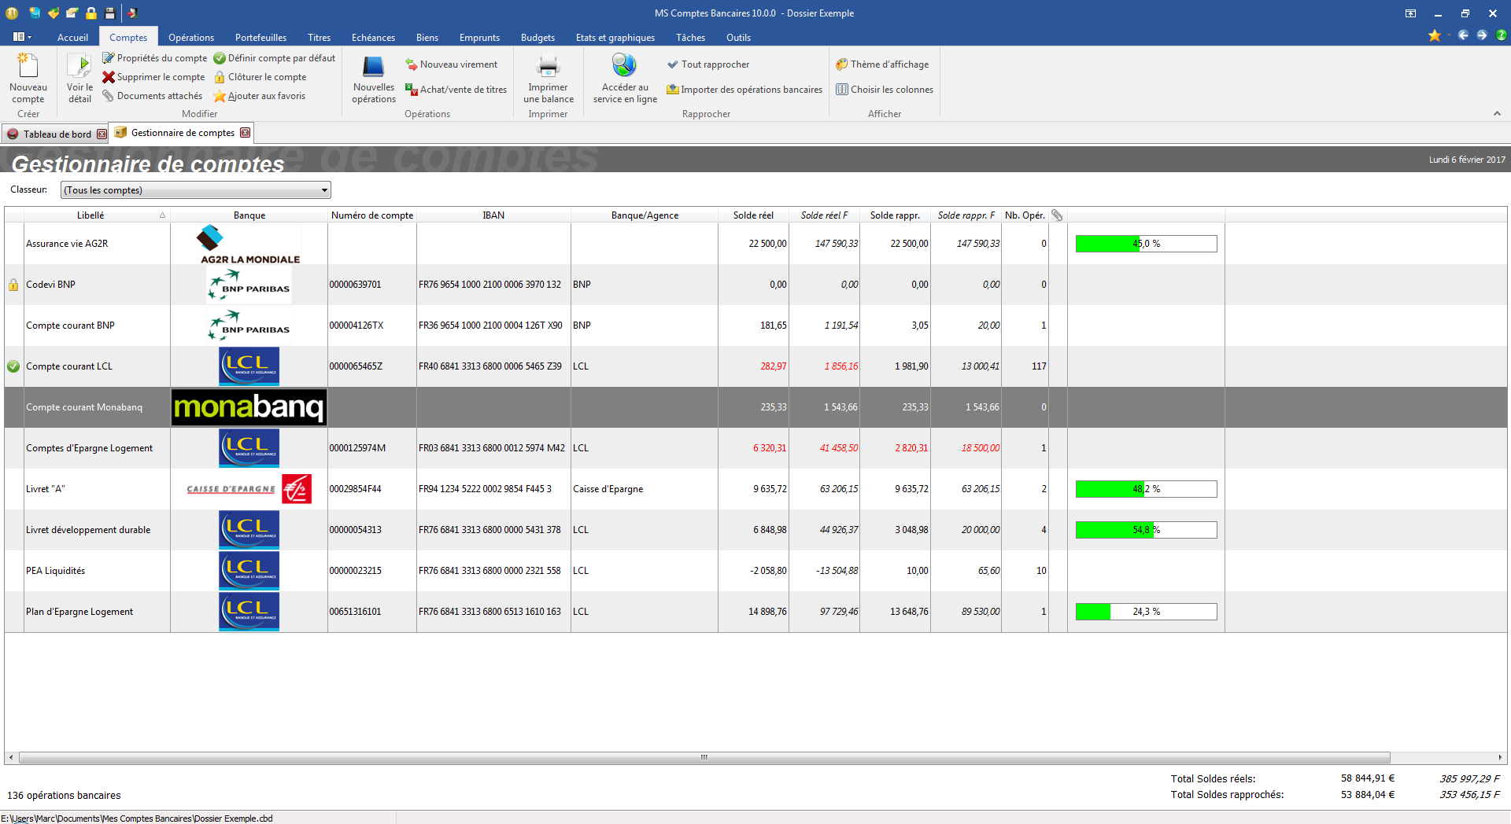Select the Compte courant LCL row
1511x824 pixels.
point(755,366)
